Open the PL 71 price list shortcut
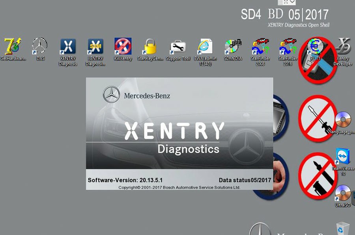This screenshot has width=355, height=235. (315, 47)
